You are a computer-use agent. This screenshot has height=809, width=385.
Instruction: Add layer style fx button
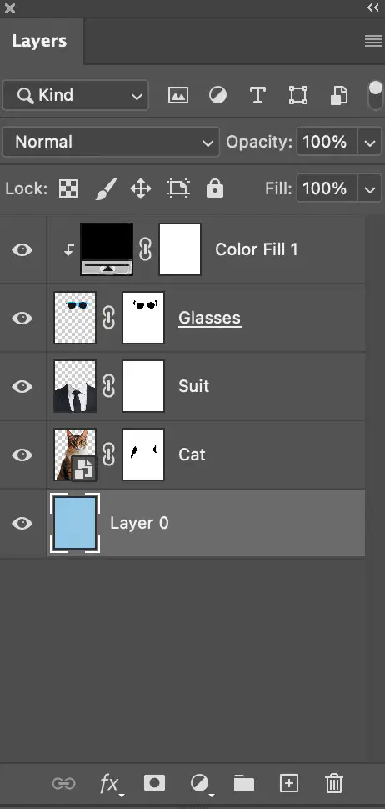pos(112,784)
